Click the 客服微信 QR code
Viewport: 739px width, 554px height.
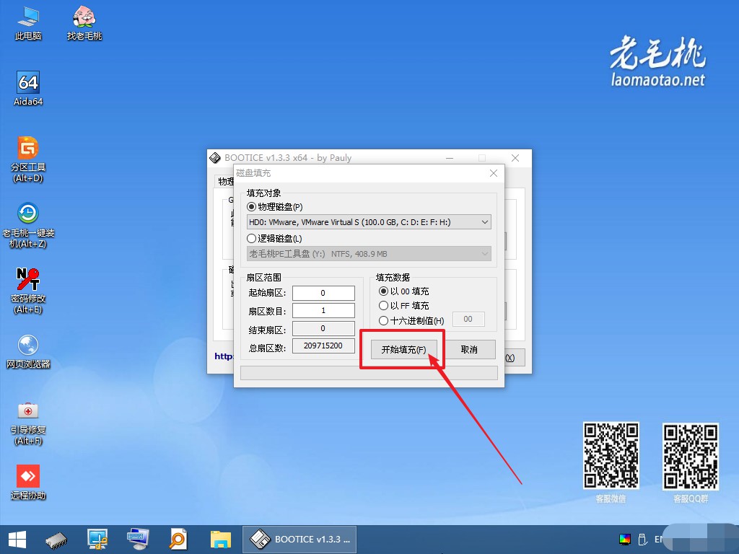point(611,456)
